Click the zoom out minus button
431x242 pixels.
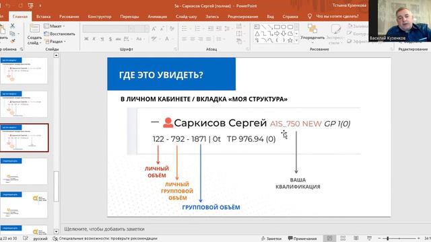[380, 239]
